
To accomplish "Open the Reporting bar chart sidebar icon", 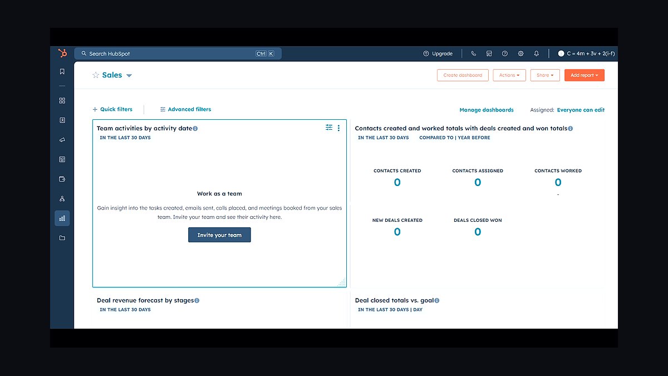I will [x=62, y=218].
